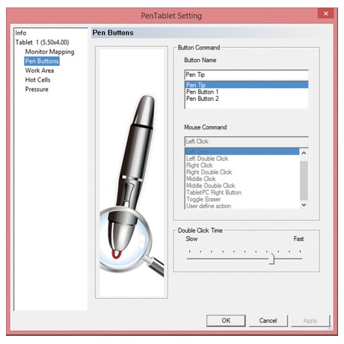Click scroll up arrow in Mouse Command list

click(x=304, y=153)
